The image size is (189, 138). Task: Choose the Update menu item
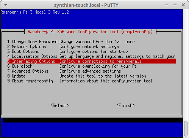92,76
